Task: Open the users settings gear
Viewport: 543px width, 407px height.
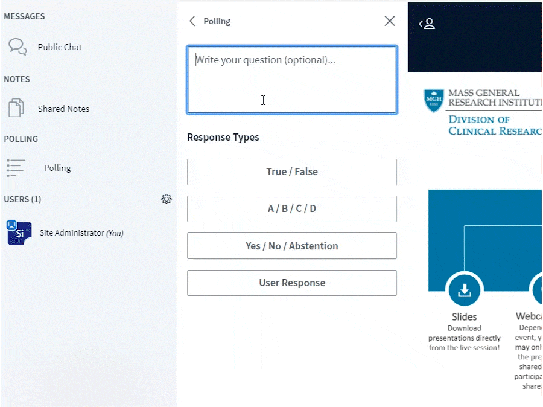Action: click(167, 199)
